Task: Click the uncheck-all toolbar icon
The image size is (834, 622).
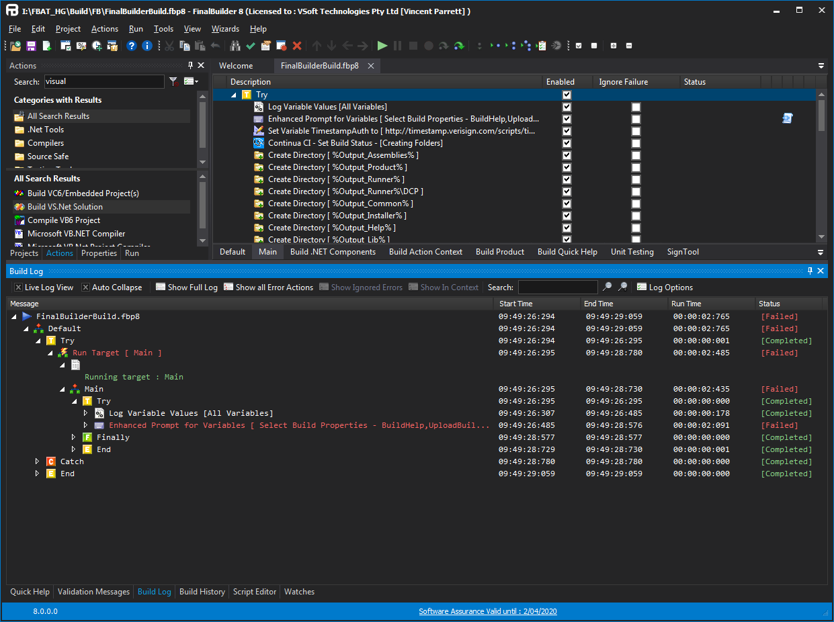Action: tap(594, 46)
